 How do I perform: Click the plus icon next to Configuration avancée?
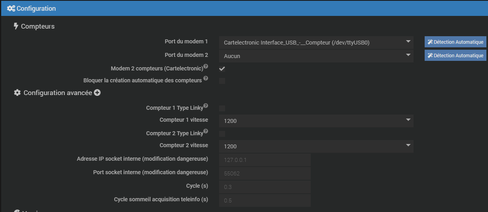pyautogui.click(x=97, y=93)
